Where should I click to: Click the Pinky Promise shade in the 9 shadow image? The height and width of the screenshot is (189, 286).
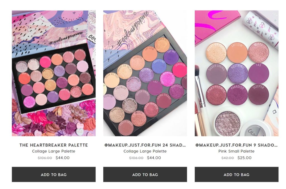click(216, 95)
